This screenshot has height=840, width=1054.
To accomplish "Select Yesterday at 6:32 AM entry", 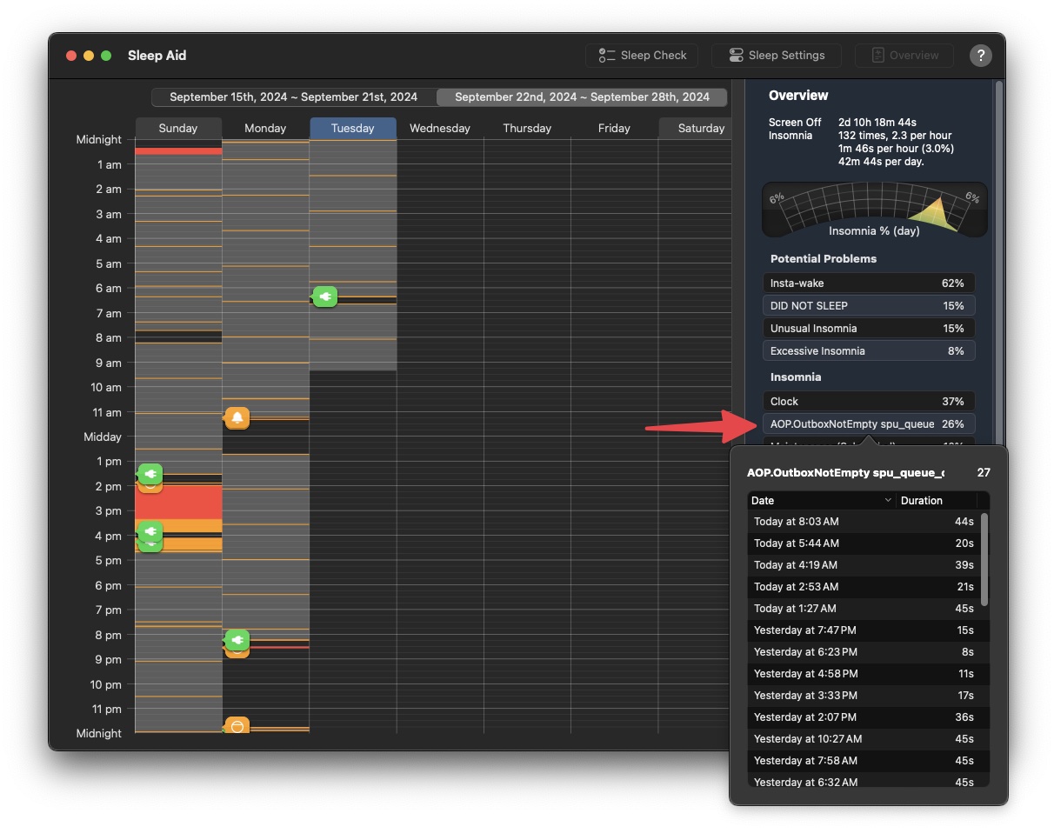I will click(x=864, y=779).
